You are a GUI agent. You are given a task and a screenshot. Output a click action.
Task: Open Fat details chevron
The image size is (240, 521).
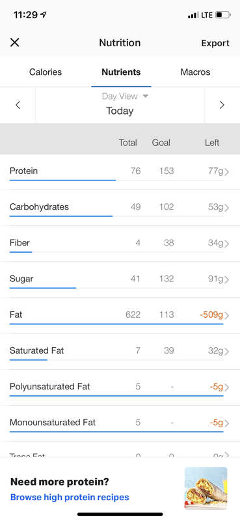point(227,315)
